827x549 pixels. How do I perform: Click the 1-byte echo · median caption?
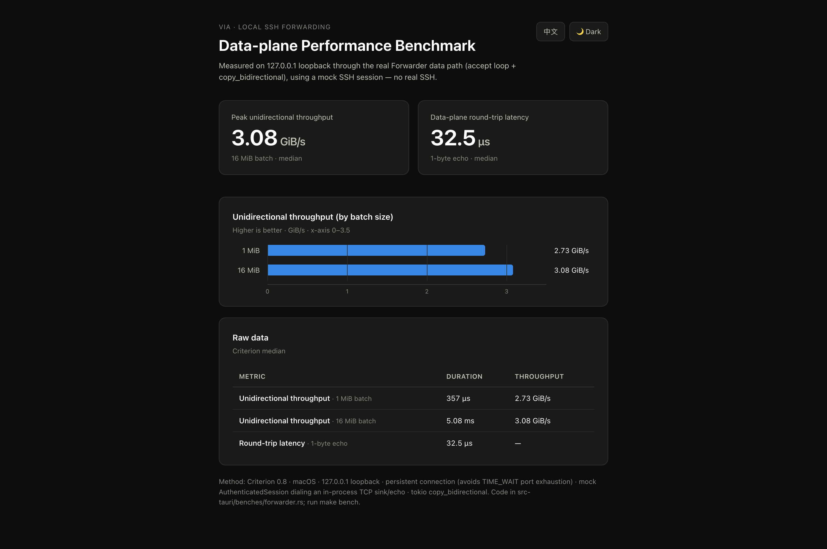click(x=464, y=158)
